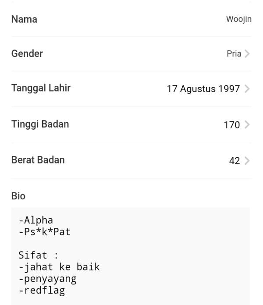Image resolution: width=263 pixels, height=305 pixels.
Task: Click the '-jahat ke baik' bio line
Action: [x=59, y=267]
